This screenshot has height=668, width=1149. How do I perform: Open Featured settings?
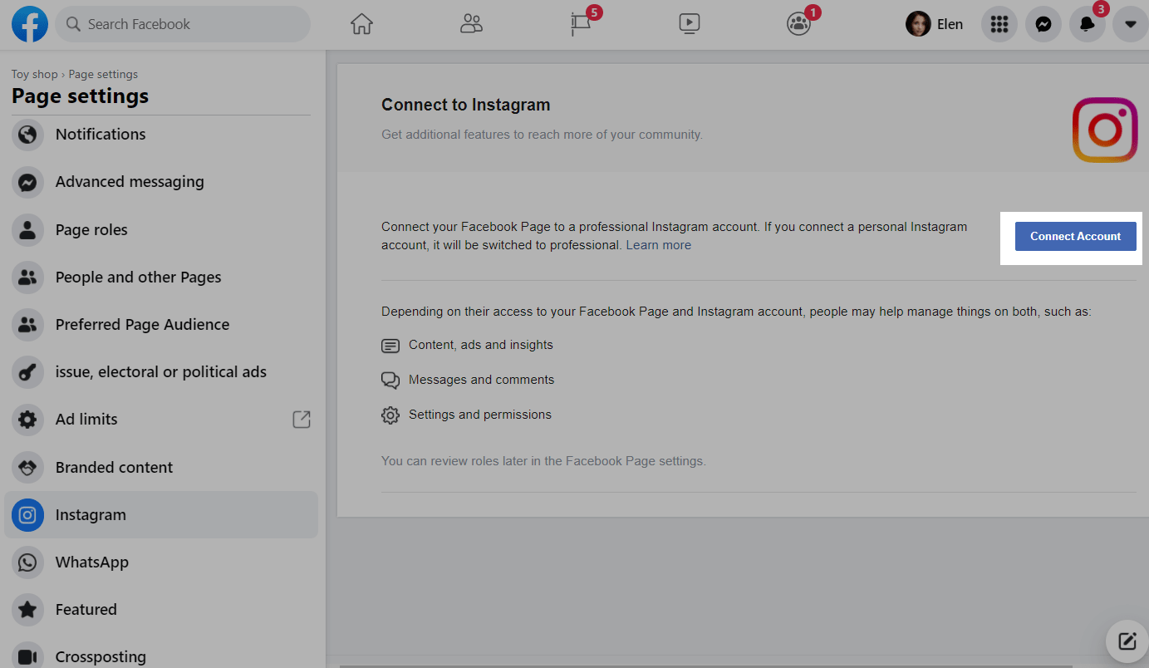pos(161,610)
